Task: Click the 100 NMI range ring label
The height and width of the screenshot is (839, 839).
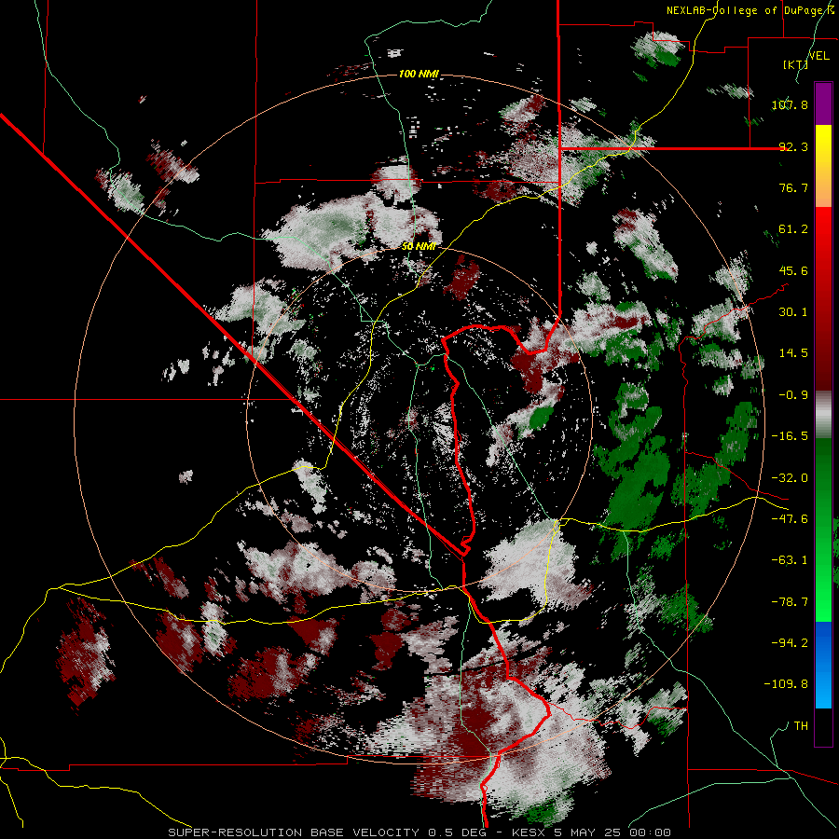Action: click(419, 74)
